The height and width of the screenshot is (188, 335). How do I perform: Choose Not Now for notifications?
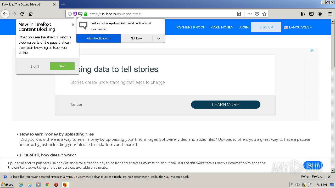[136, 38]
